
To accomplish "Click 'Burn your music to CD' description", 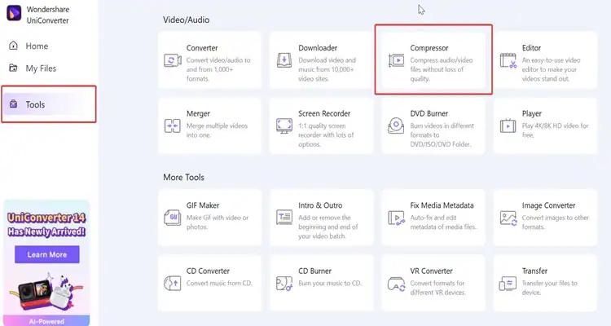I will click(x=330, y=283).
